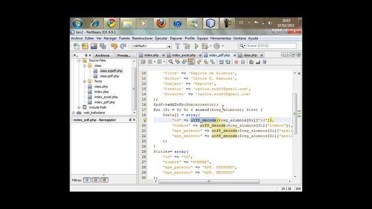Open the Herramientas menu

pyautogui.click(x=221, y=38)
